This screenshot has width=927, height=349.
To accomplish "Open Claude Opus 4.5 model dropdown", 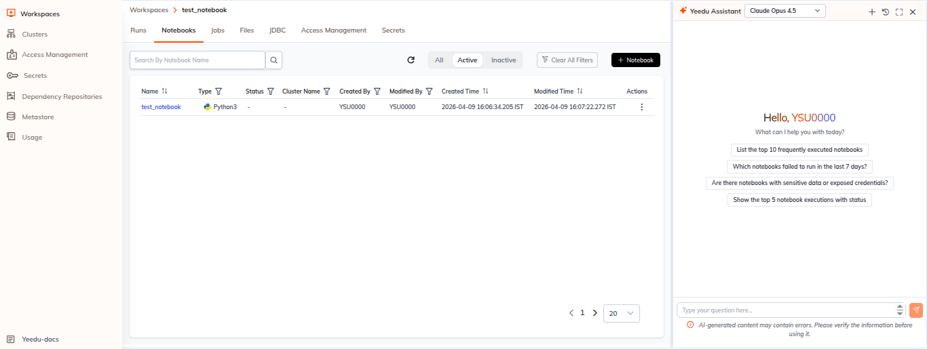I will point(785,11).
